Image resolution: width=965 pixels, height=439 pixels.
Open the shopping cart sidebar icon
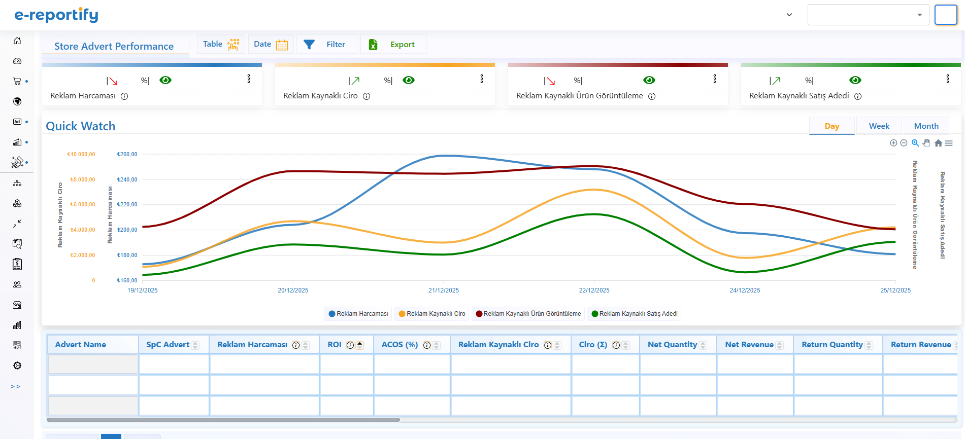tap(17, 81)
